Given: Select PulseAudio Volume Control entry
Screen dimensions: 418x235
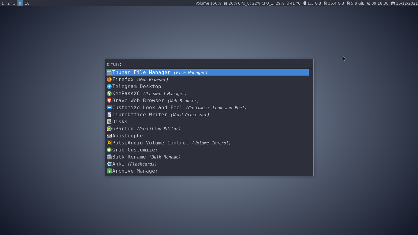Looking at the screenshot, I should [x=207, y=143].
